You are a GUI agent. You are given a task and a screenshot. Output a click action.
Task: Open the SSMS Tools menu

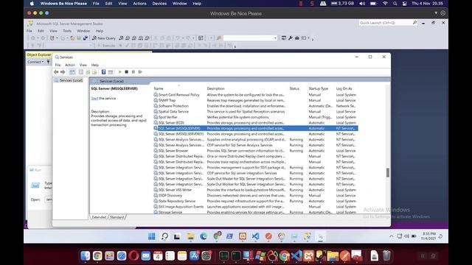[x=67, y=31]
